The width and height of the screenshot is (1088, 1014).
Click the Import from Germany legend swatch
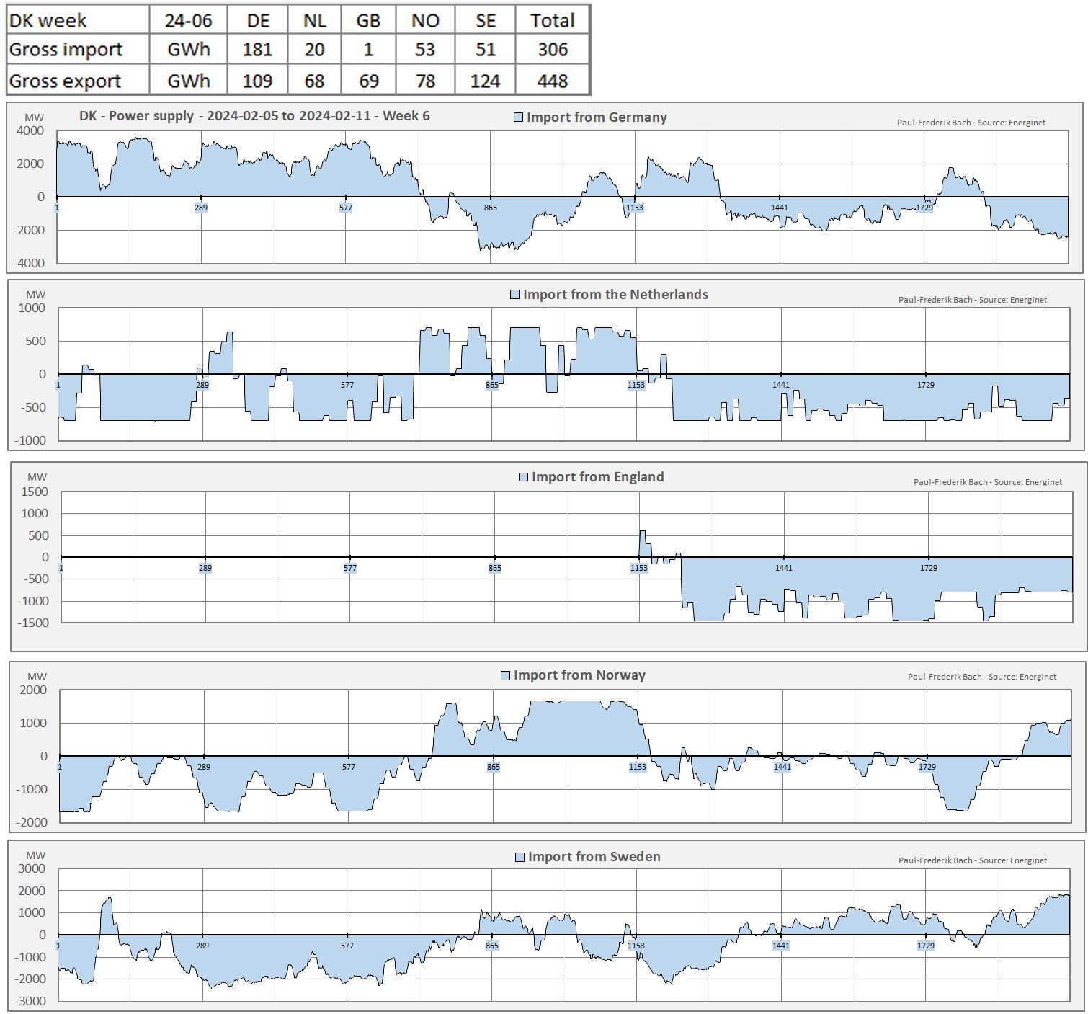coord(518,117)
